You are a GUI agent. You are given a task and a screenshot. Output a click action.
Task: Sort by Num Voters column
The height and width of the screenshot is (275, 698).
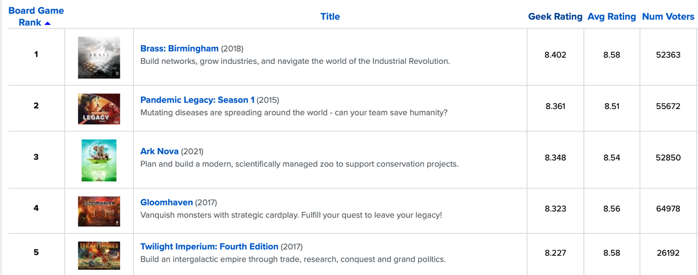click(668, 16)
